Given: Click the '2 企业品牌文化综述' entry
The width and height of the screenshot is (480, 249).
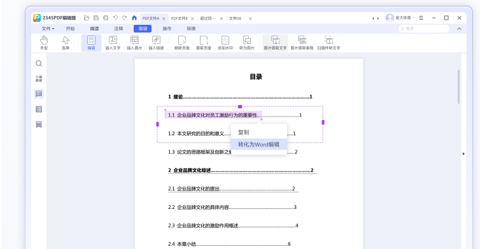Looking at the screenshot, I should point(241,170).
